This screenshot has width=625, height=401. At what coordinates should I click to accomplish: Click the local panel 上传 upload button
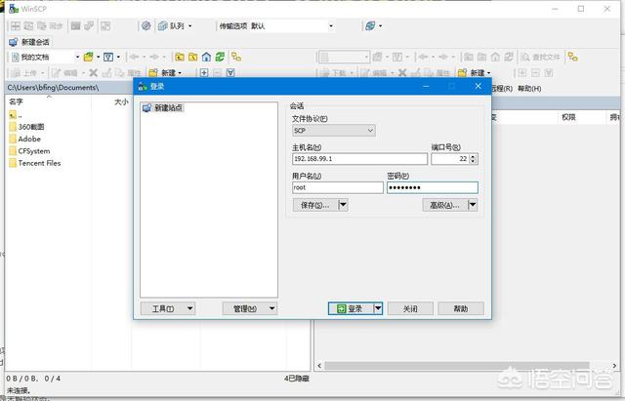tap(24, 73)
